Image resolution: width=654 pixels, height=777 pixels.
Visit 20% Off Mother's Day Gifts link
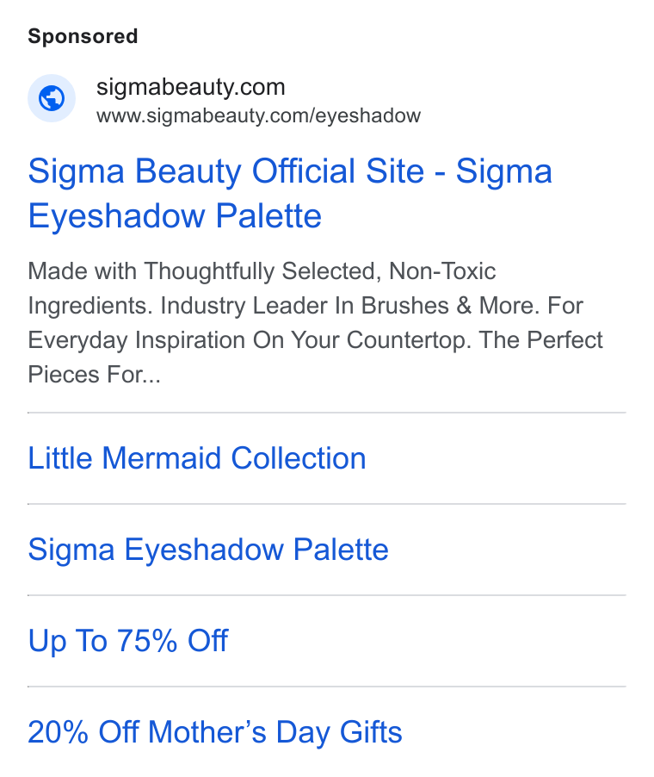pos(215,732)
